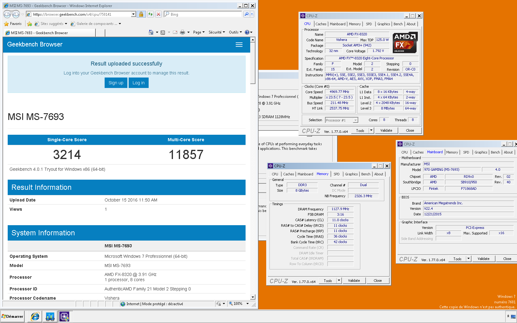This screenshot has width=517, height=323.
Task: Click the protected mode status icon
Action: tap(218, 304)
